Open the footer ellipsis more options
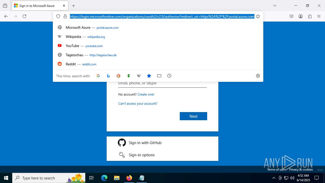Screen dimensions: 325x183 pyautogui.click(x=320, y=170)
